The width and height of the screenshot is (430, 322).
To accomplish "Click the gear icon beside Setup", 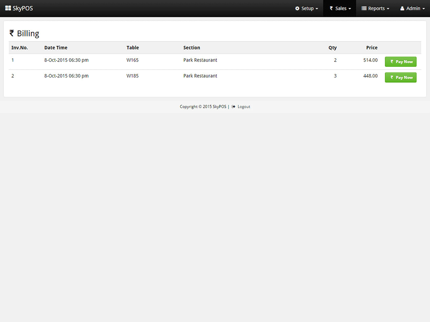I will click(297, 8).
